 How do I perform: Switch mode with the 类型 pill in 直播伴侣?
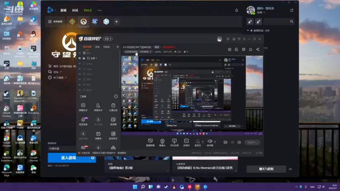(108, 39)
